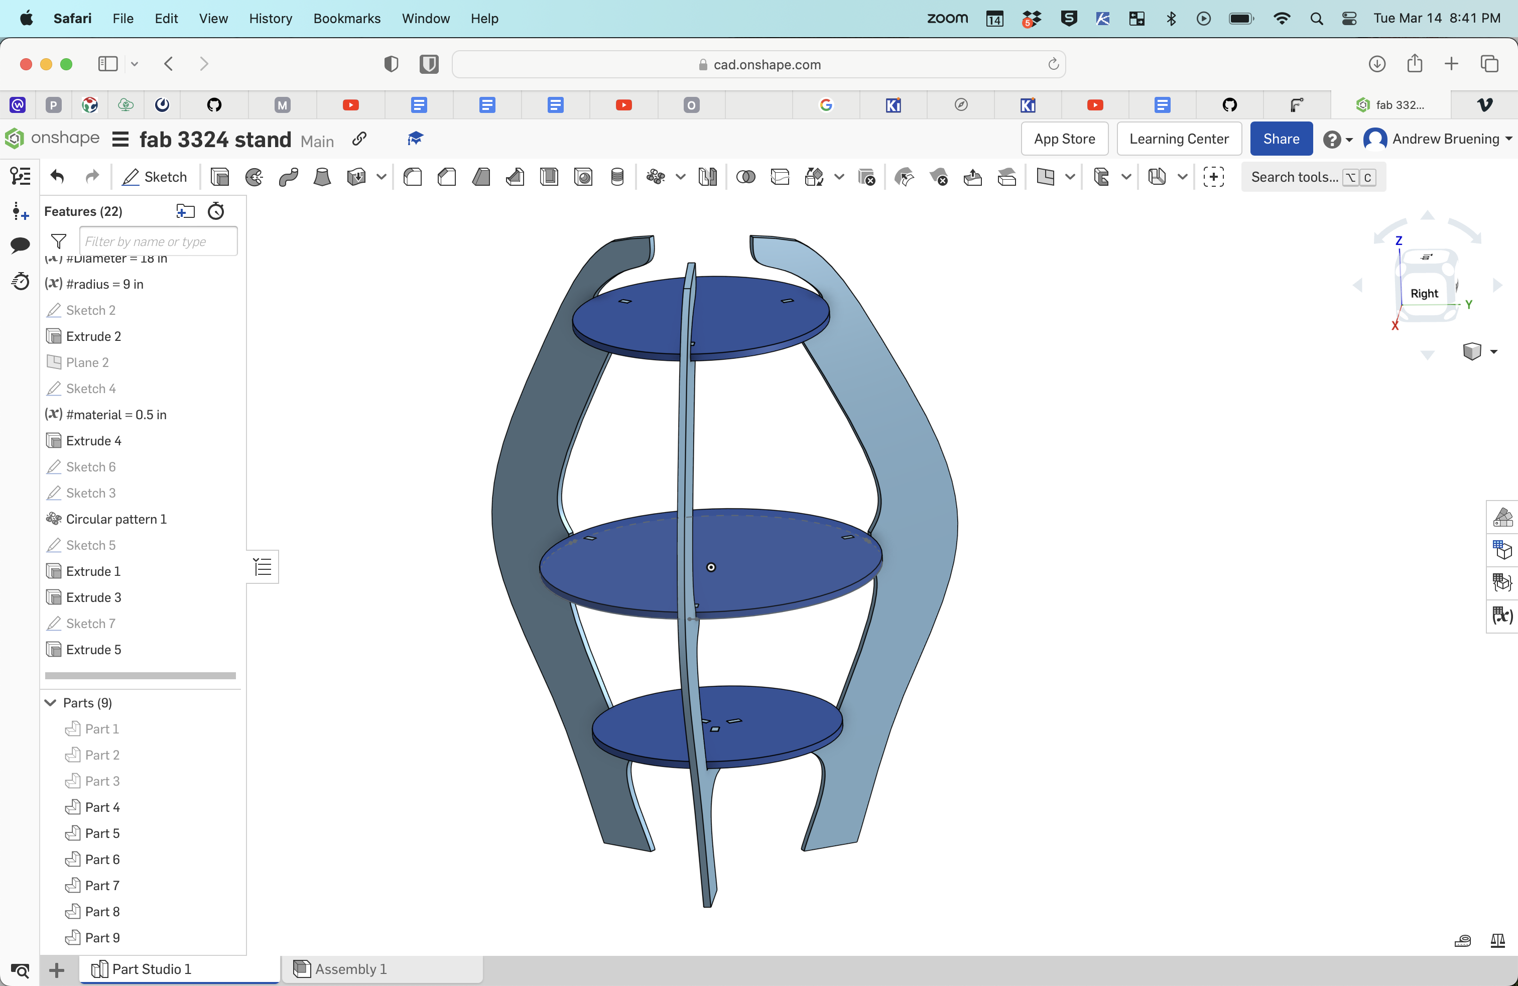
Task: Toggle the Variable table panel
Action: [x=1502, y=615]
